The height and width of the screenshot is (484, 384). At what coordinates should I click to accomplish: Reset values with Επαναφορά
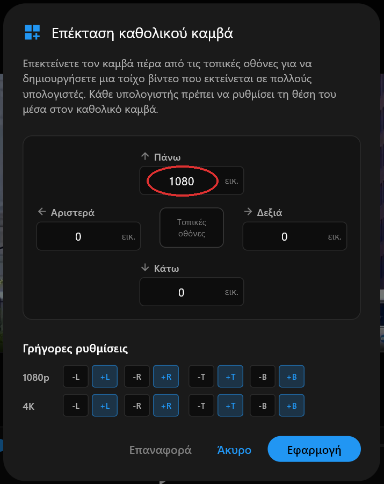(160, 450)
